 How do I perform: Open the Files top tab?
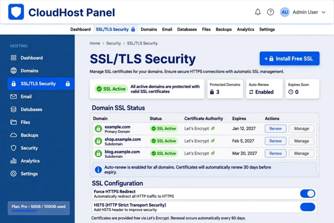(x=206, y=30)
